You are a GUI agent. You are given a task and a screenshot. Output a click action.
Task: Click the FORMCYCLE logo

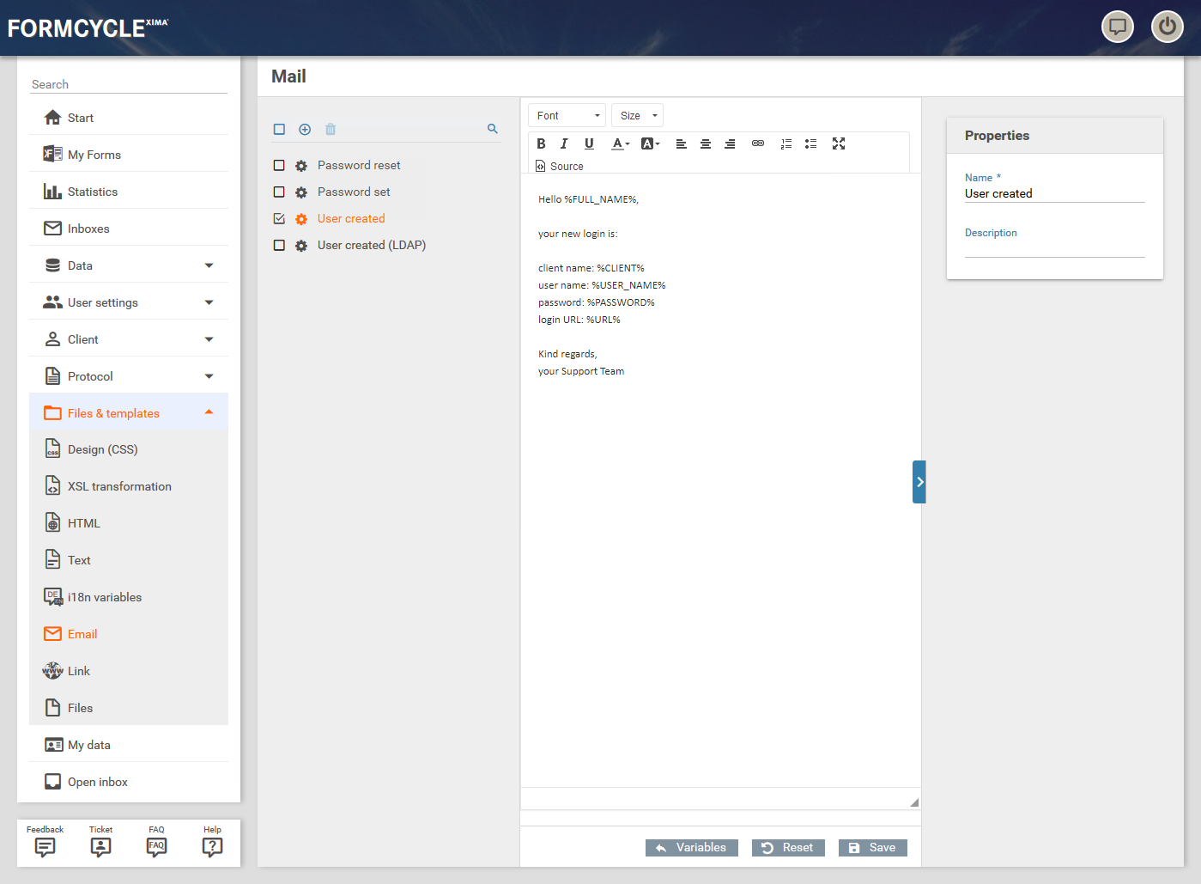(x=88, y=27)
